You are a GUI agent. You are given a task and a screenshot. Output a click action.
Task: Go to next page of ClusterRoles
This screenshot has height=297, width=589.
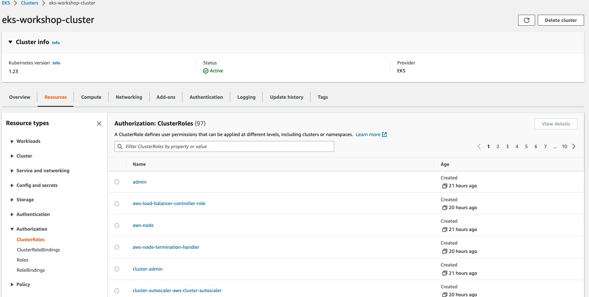pos(574,147)
